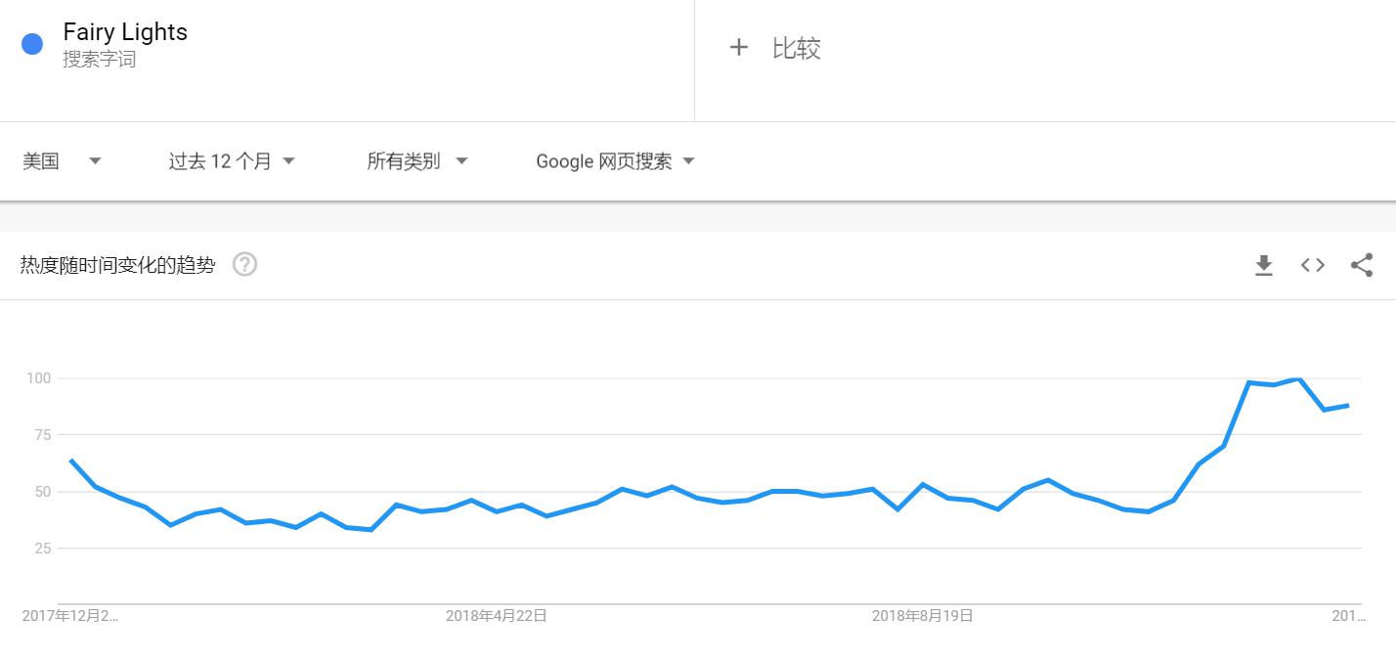Image resolution: width=1396 pixels, height=661 pixels.
Task: Open the 美国 country selector
Action: pyautogui.click(x=39, y=160)
